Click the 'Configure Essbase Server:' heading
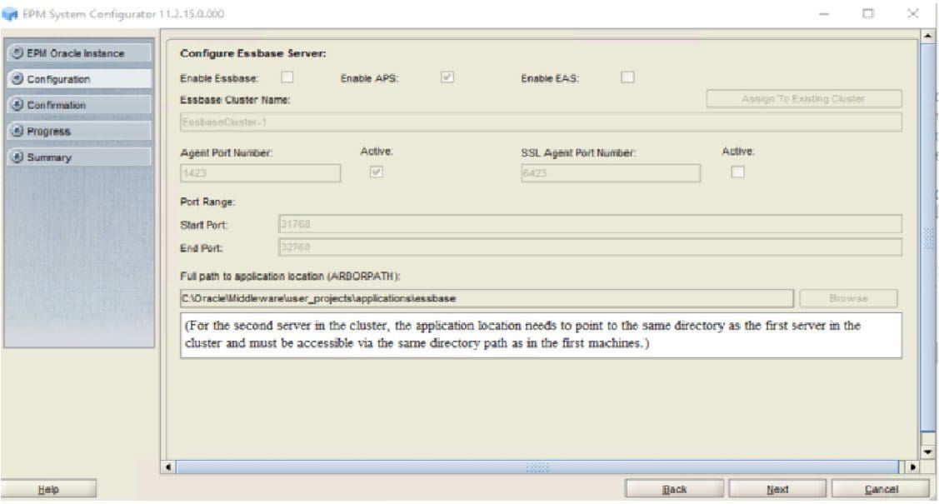The height and width of the screenshot is (504, 939). tap(252, 53)
